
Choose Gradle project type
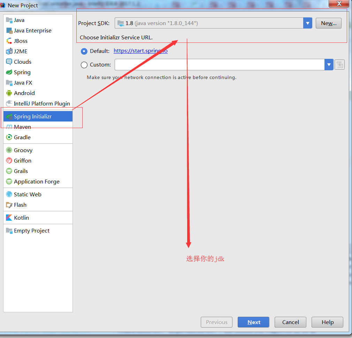[38, 137]
